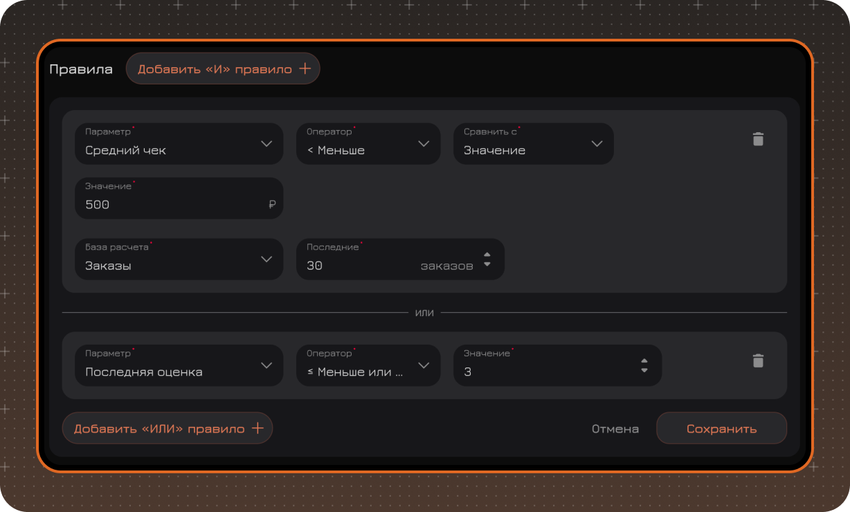Click the Правила heading text
The height and width of the screenshot is (512, 850).
(x=81, y=69)
